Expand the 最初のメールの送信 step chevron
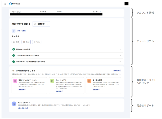Viewport: 162px width, 119px height. coord(120,49)
